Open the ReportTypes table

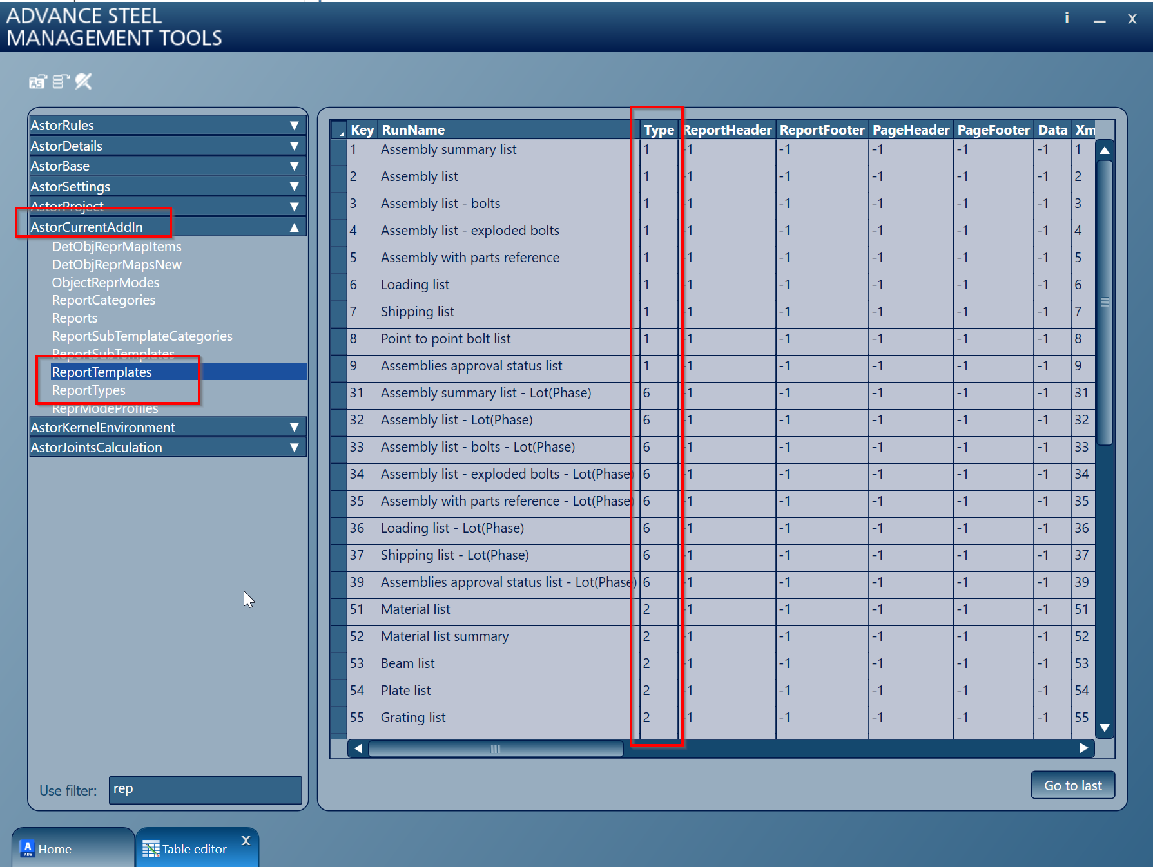pos(89,390)
